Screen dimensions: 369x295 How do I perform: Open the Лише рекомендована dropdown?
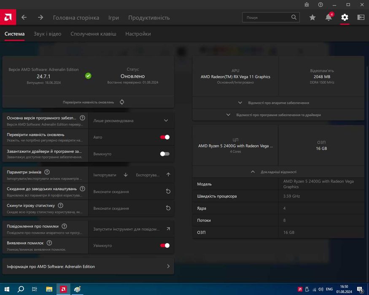pyautogui.click(x=131, y=121)
